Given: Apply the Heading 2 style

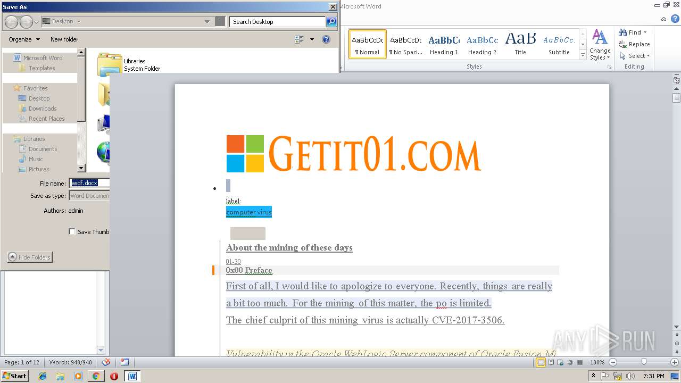Looking at the screenshot, I should point(482,44).
